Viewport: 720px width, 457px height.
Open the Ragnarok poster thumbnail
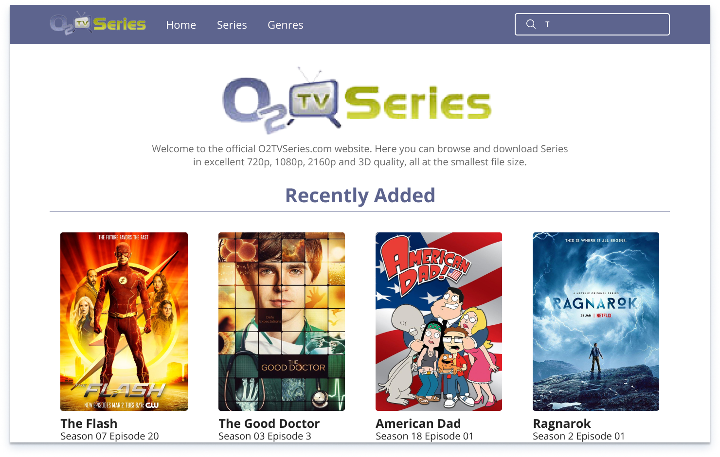click(x=596, y=321)
